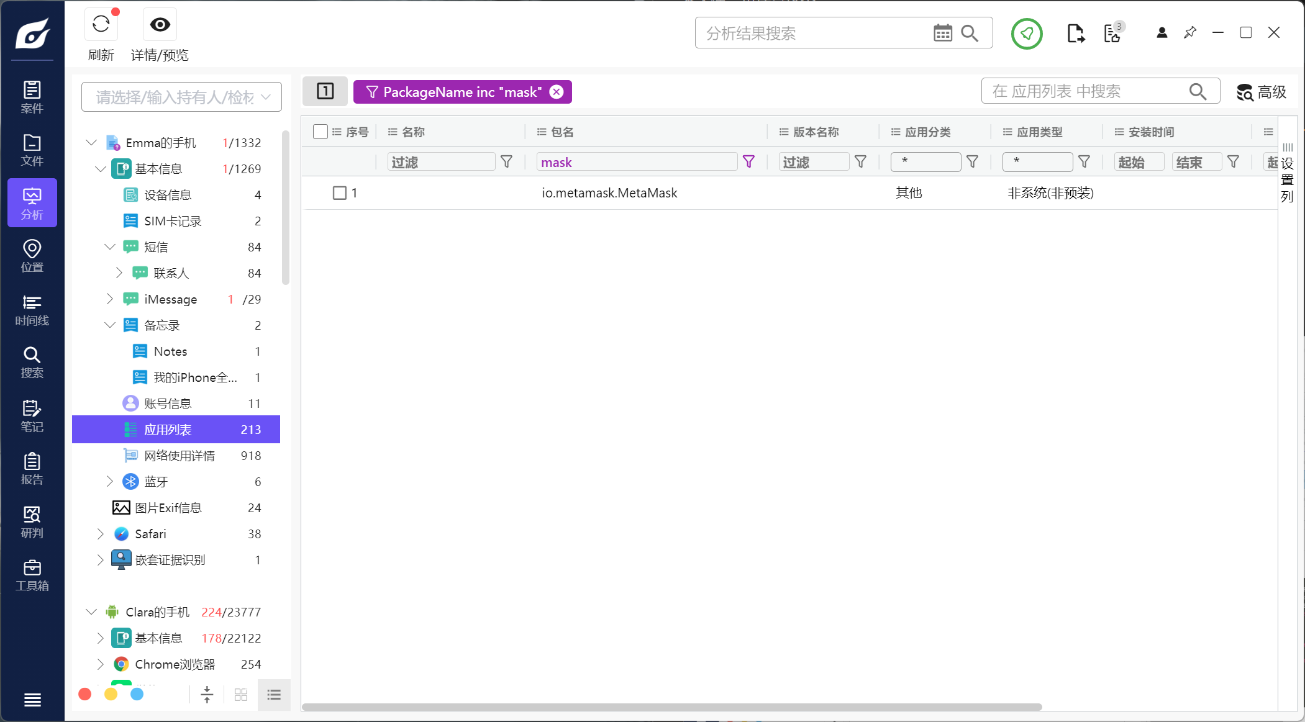
Task: Open the holder/evidence selection dropdown
Action: (181, 97)
